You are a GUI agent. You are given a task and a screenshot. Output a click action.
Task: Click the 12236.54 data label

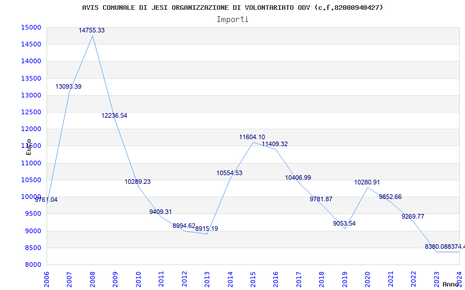click(115, 115)
